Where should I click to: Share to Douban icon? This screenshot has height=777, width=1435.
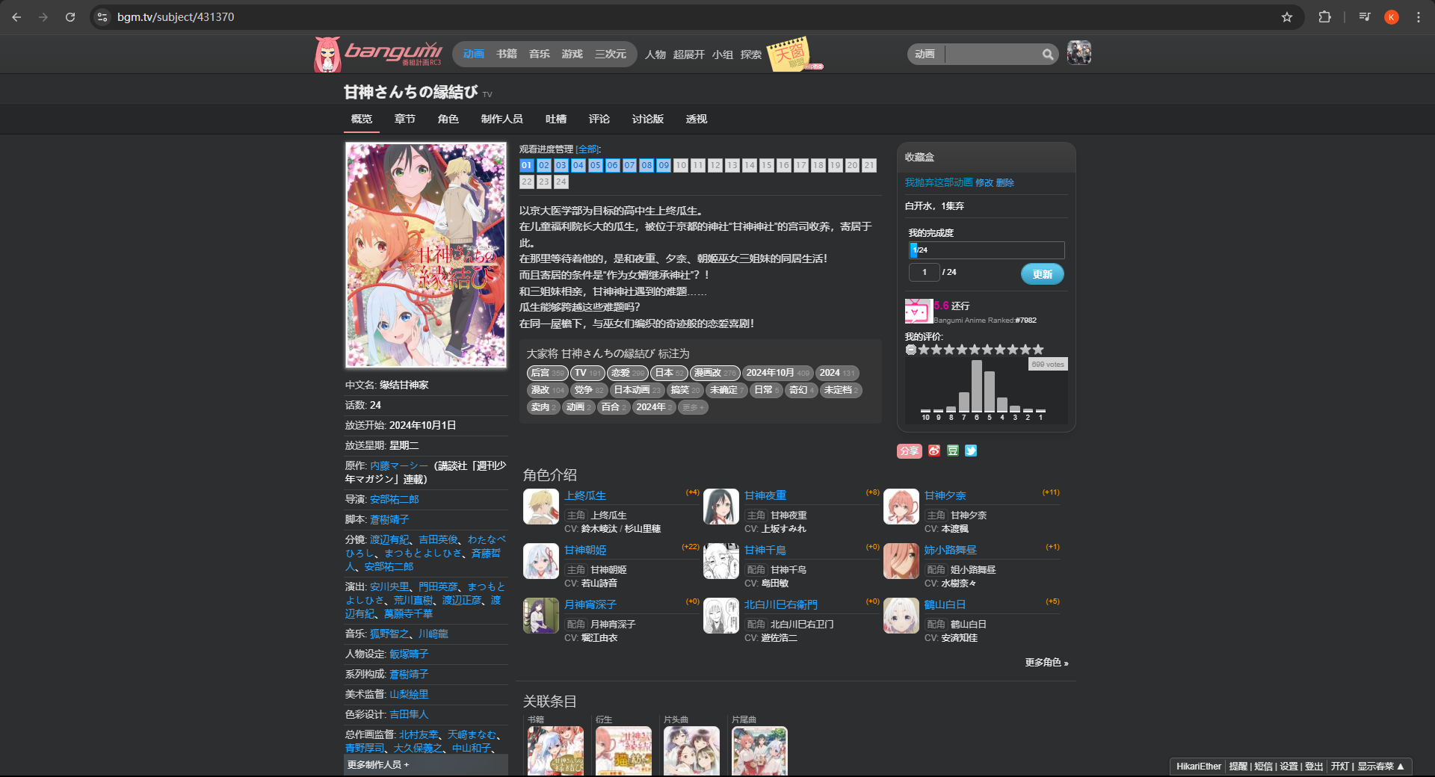(953, 451)
